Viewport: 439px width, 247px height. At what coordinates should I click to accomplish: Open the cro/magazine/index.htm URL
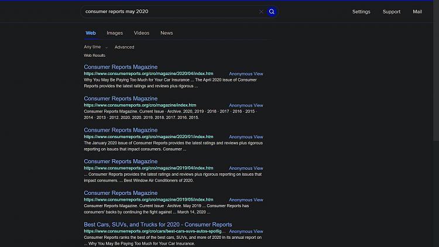(140, 105)
